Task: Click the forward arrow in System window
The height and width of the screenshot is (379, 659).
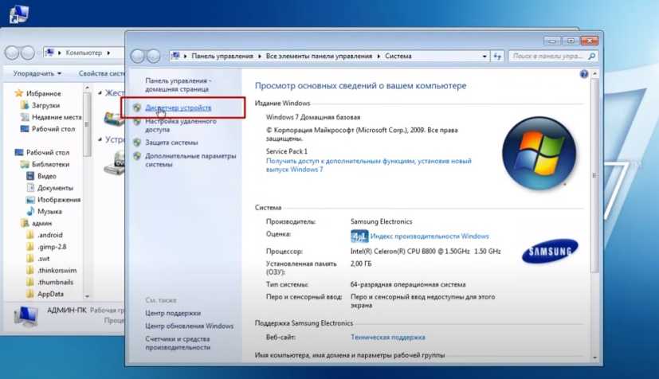Action: [x=154, y=56]
